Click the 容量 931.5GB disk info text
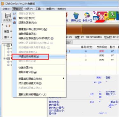The image size is (119, 117). click(88, 37)
